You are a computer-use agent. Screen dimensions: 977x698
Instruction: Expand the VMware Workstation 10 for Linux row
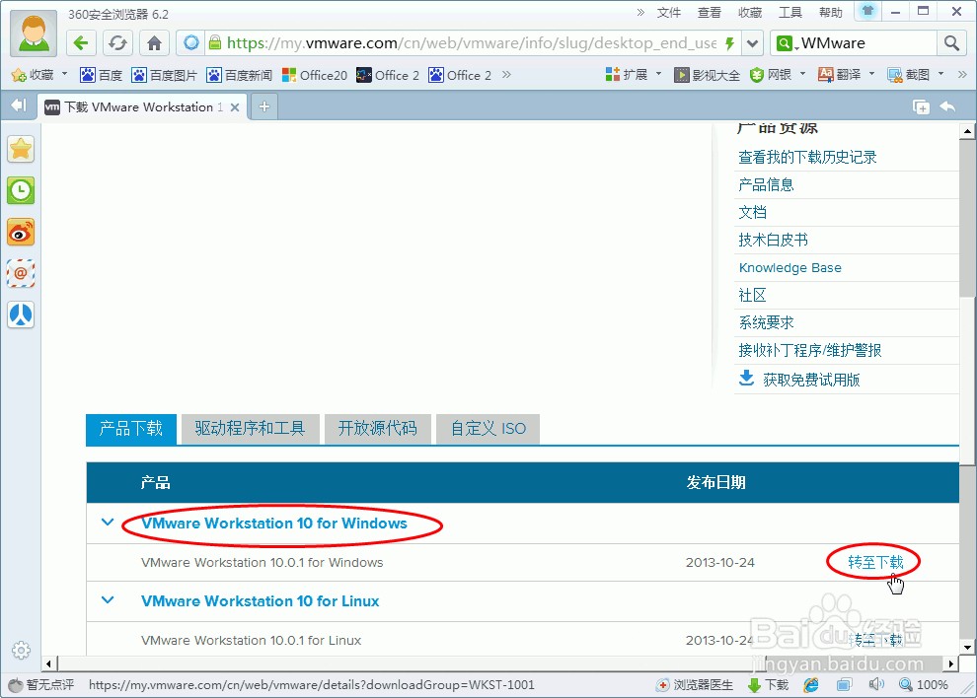point(107,600)
